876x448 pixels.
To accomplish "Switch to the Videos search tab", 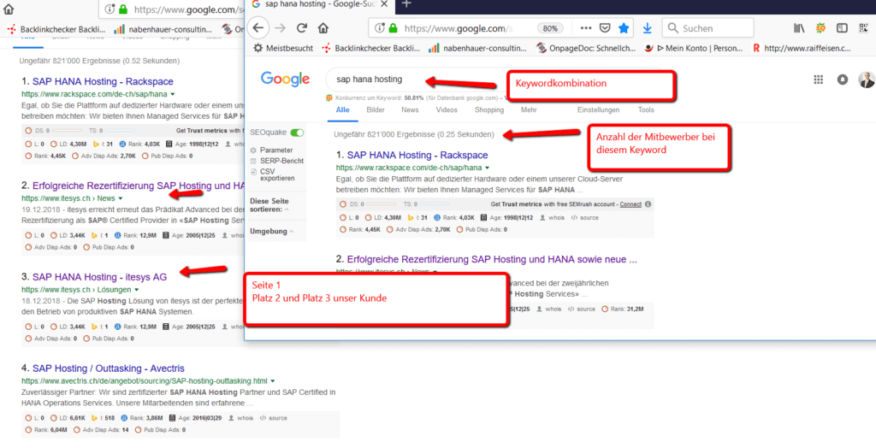I will [446, 110].
